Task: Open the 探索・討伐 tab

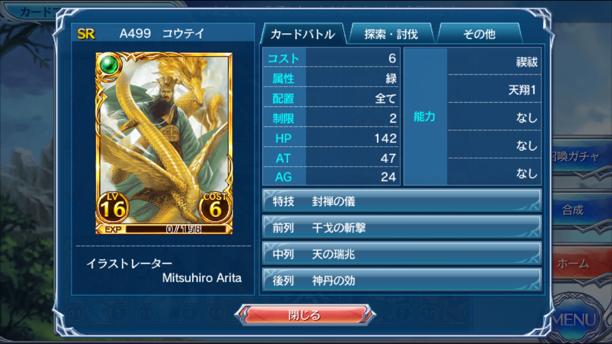Action: [x=391, y=34]
